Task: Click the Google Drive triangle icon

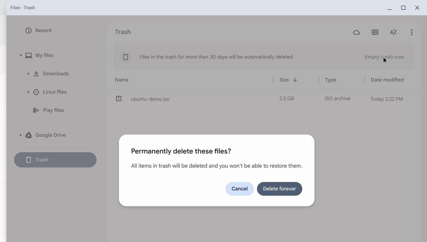Action: (x=28, y=135)
